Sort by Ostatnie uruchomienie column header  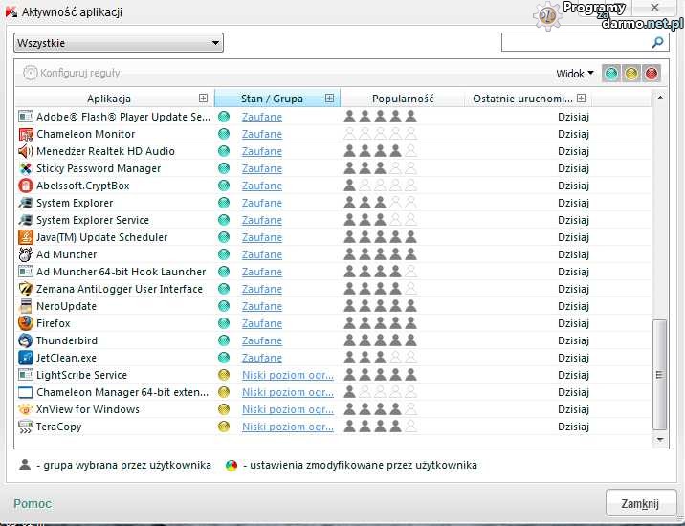point(522,99)
